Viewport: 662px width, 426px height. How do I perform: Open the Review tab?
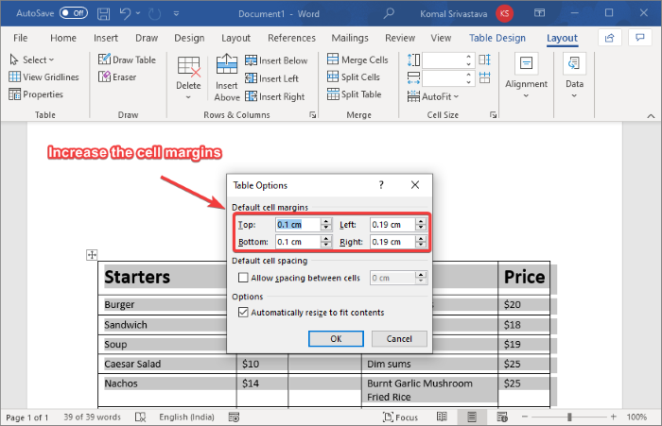click(400, 38)
